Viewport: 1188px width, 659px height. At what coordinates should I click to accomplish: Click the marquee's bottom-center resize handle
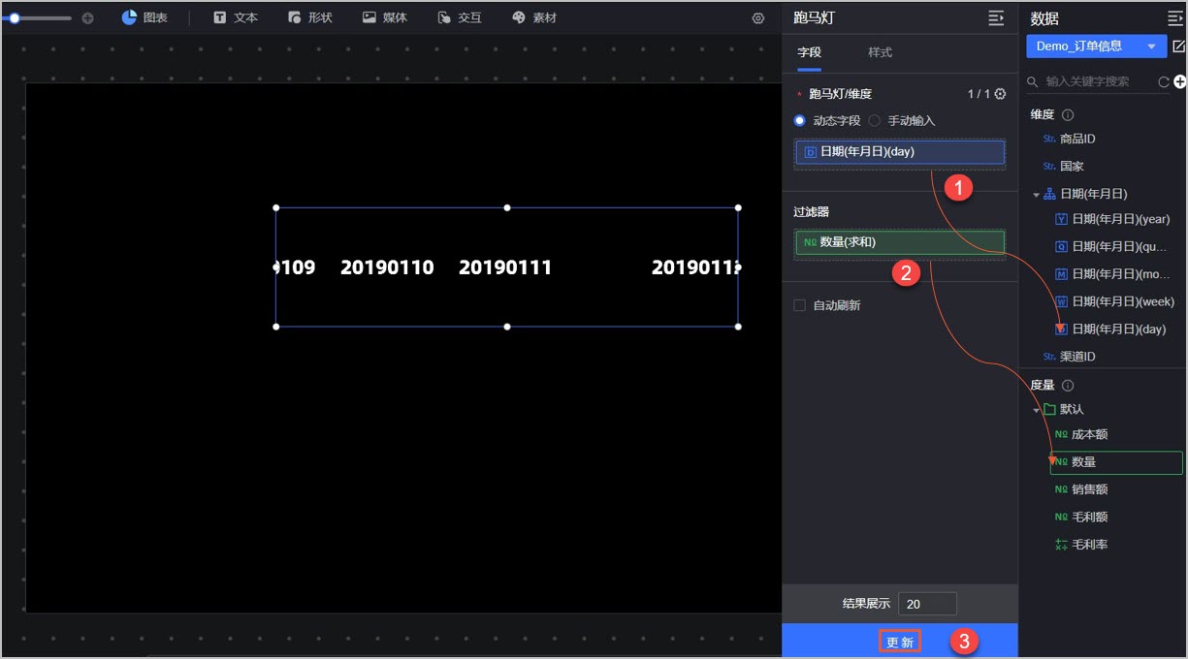507,327
